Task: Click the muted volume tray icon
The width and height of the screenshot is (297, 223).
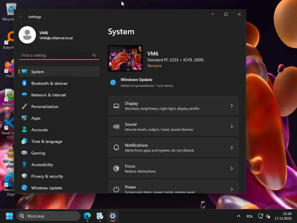Action: tap(268, 216)
